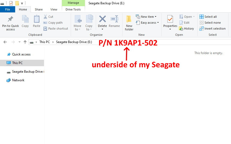Click Select none
The image size is (231, 144).
[x=210, y=23]
